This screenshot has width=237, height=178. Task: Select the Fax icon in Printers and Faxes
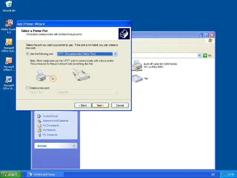137,79
